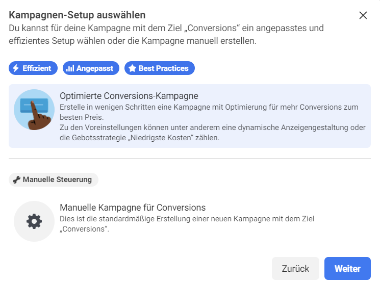Choose Optimierte Conversions-Kampagne option
The width and height of the screenshot is (380, 282).
190,116
